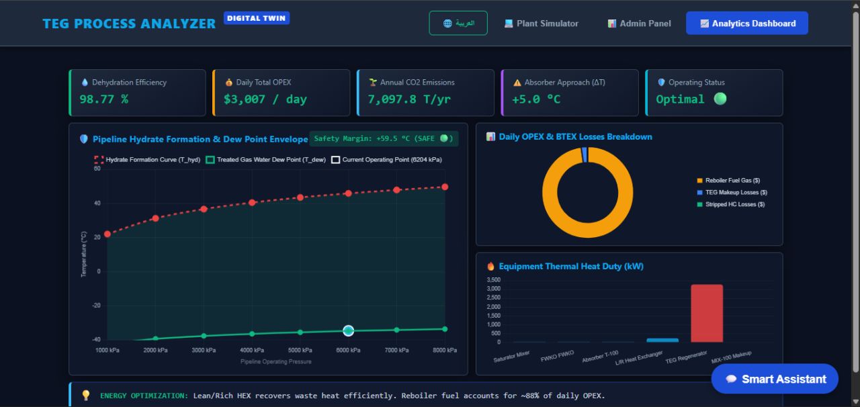Click the money bag icon beside Daily Total OPEX
The height and width of the screenshot is (407, 860).
point(228,83)
